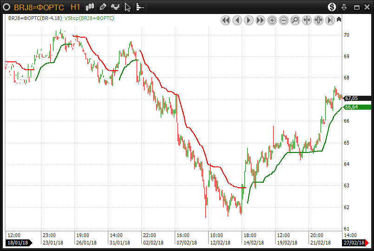Image resolution: width=374 pixels, height=251 pixels.
Task: Collapse the navigation toolbar with double chevron
Action: pos(339,20)
